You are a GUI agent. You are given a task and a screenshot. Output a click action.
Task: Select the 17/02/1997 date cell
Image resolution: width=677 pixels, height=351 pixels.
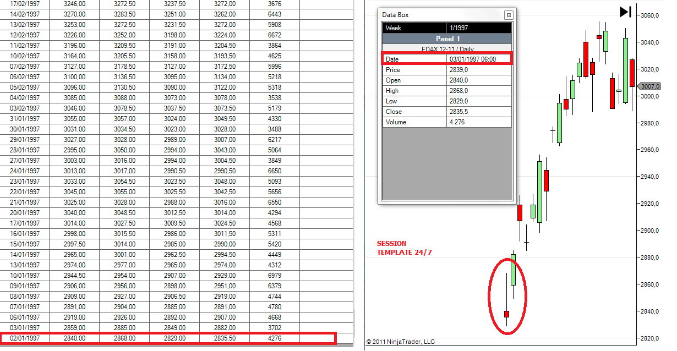click(25, 3)
